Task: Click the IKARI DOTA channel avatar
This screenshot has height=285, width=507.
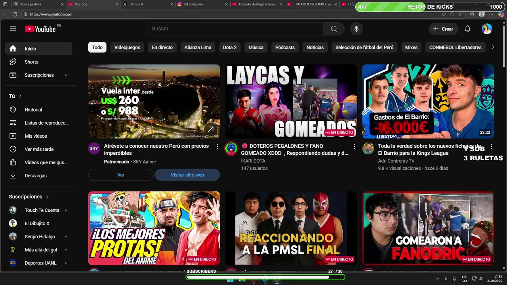Action: 231,148
